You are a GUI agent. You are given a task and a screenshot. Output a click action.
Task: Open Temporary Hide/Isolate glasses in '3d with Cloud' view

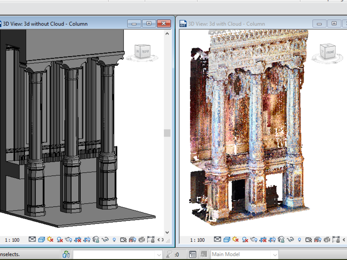290,240
